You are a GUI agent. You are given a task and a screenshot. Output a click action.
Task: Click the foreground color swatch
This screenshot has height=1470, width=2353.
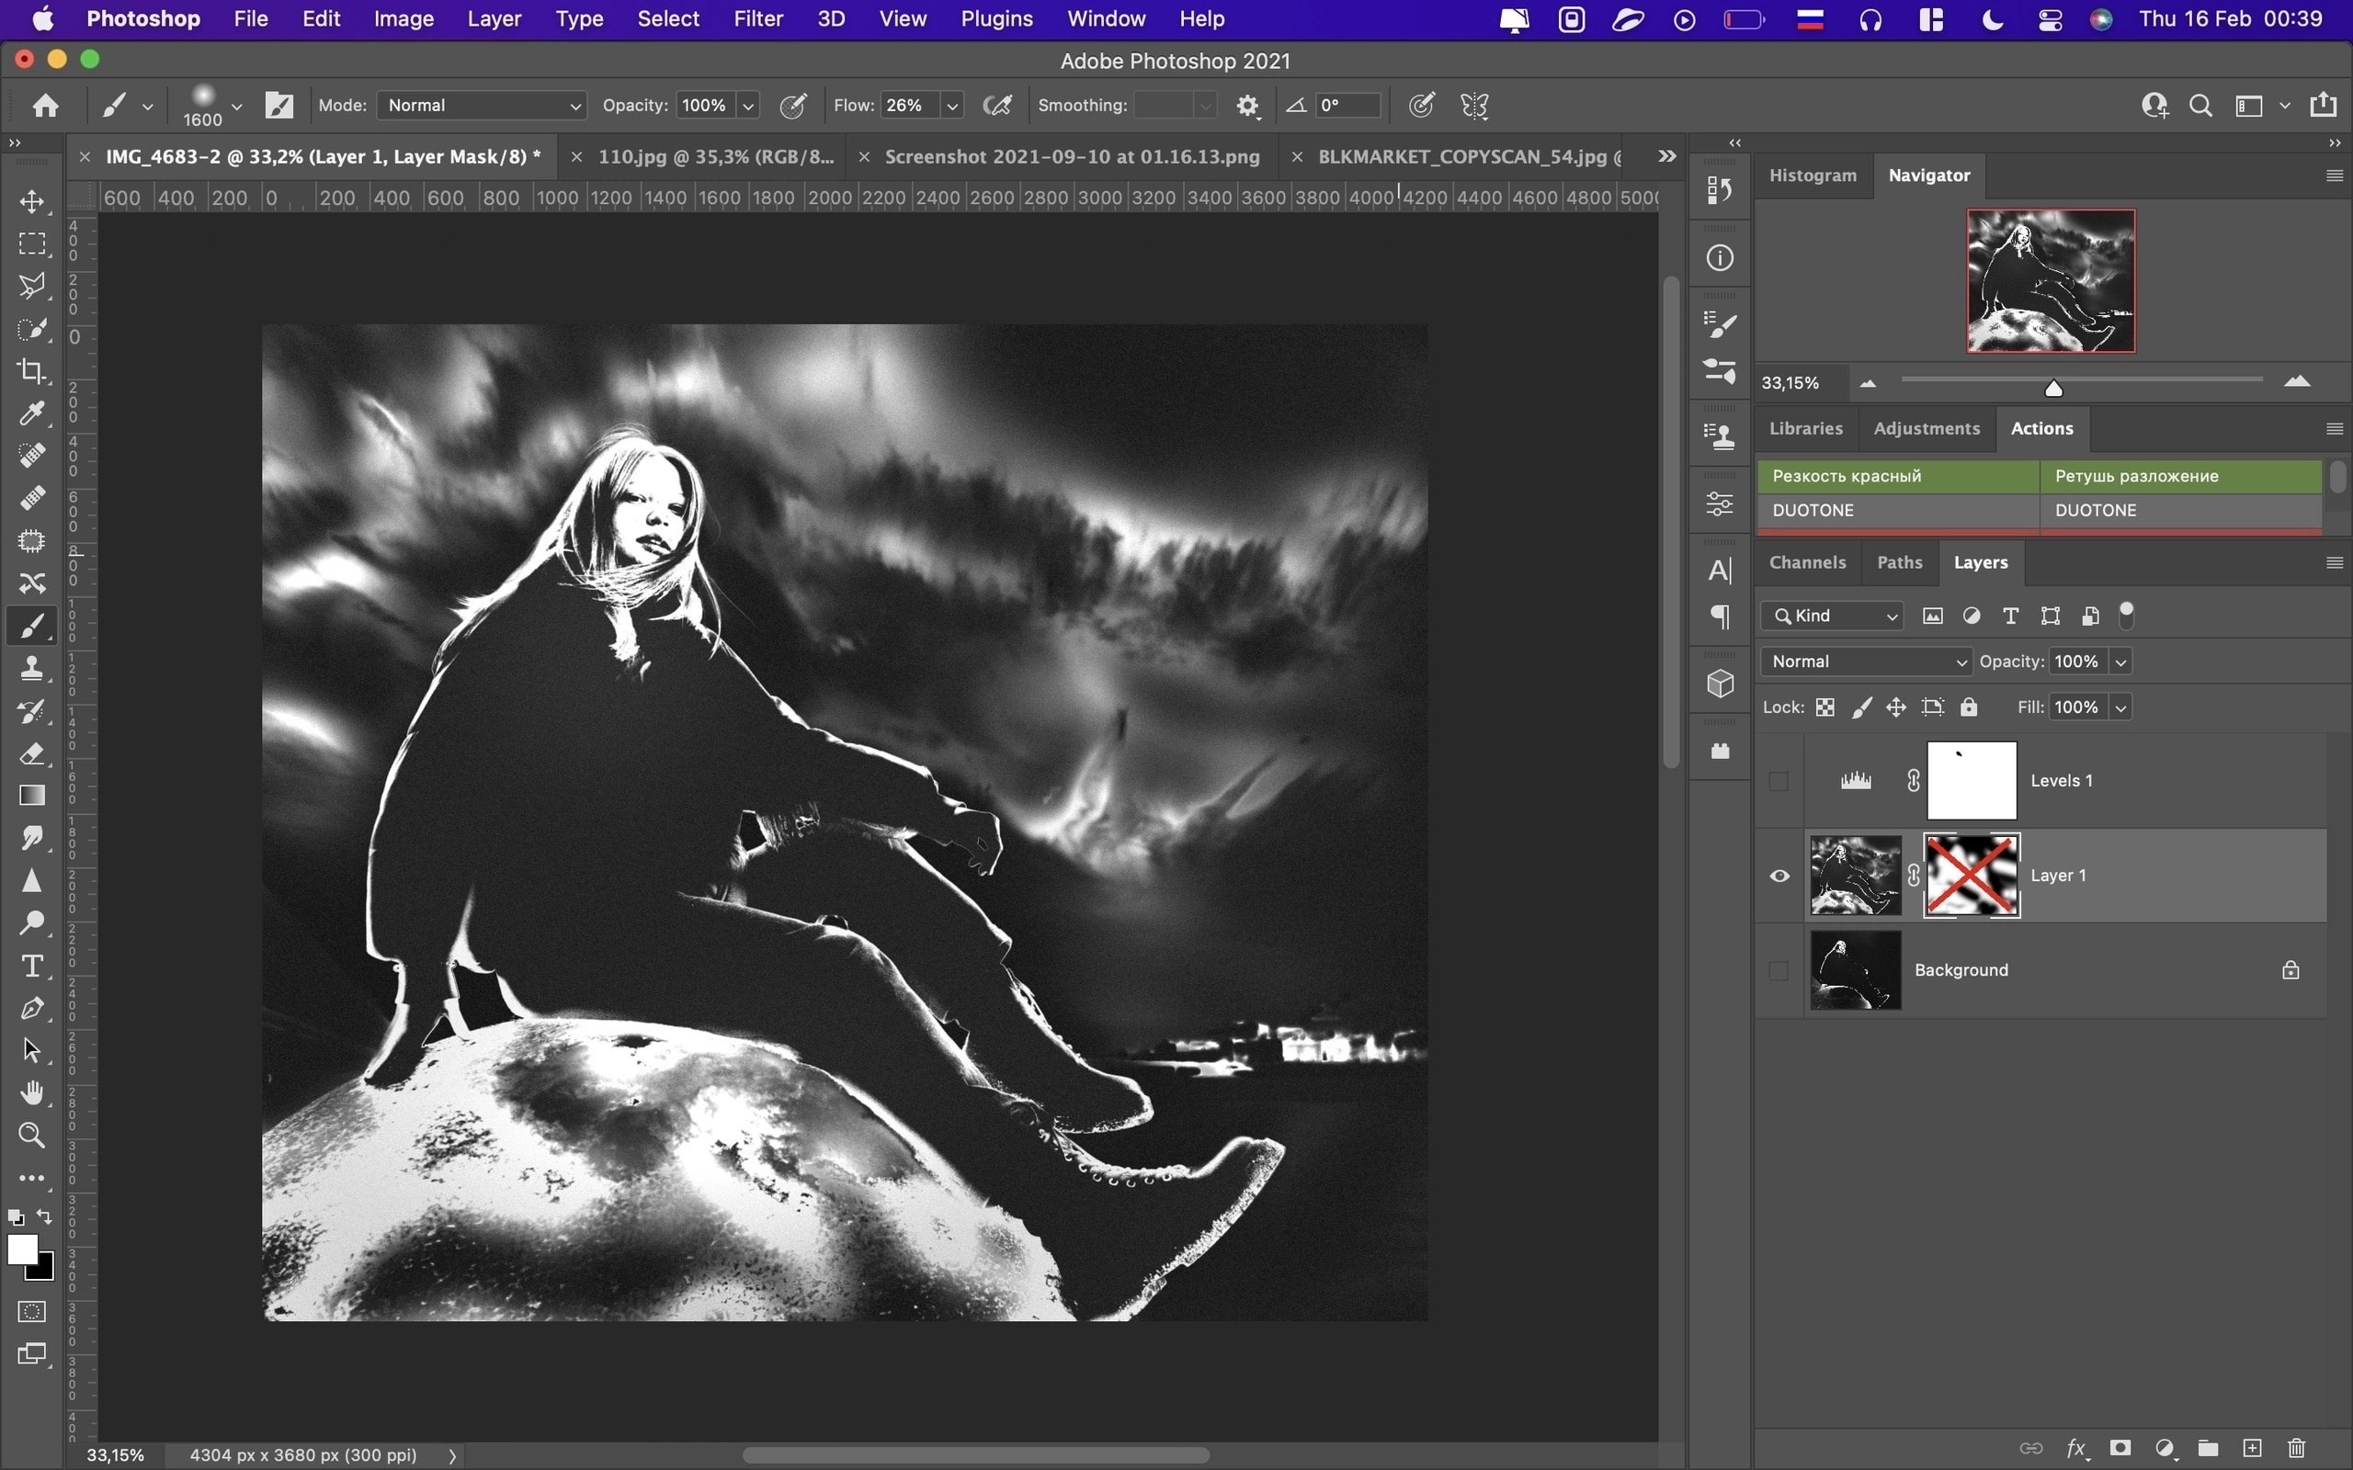coord(21,1249)
